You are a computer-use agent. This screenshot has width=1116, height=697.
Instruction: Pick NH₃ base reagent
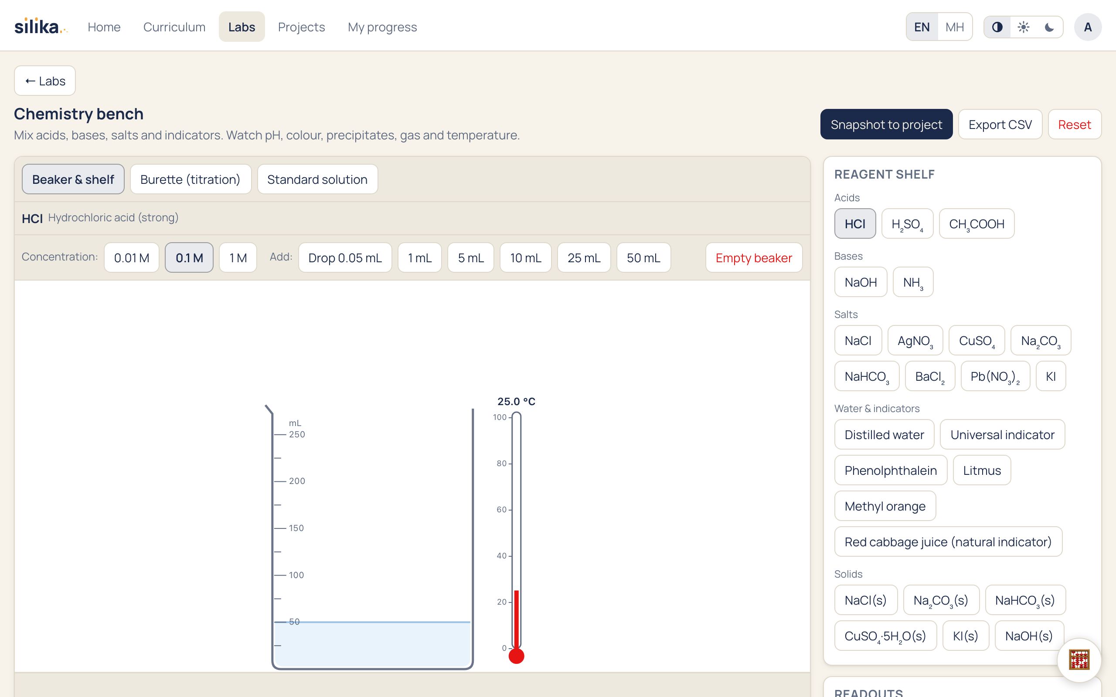pos(912,282)
